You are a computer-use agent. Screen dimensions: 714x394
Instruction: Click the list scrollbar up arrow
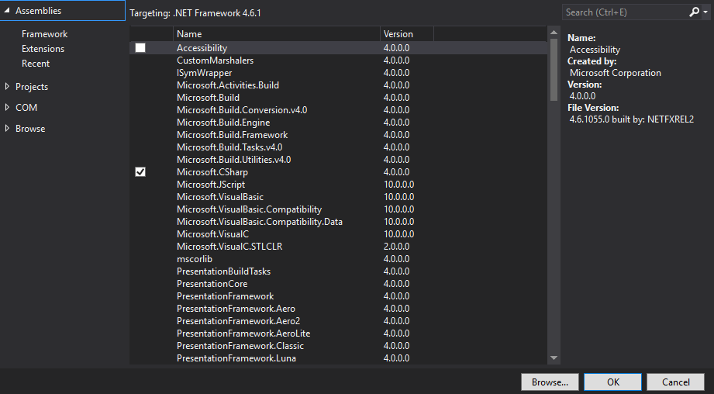click(x=554, y=33)
